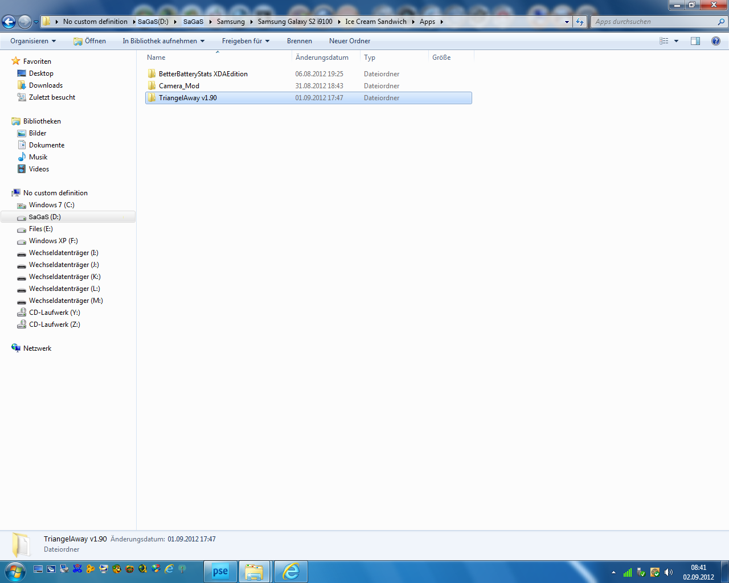Click Brennen in the toolbar
The image size is (729, 583).
tap(300, 41)
